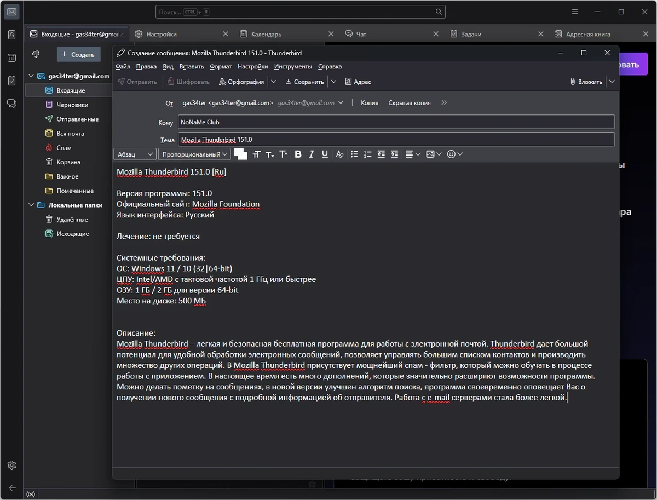The height and width of the screenshot is (500, 657).
Task: Open the Формат menu
Action: point(221,66)
